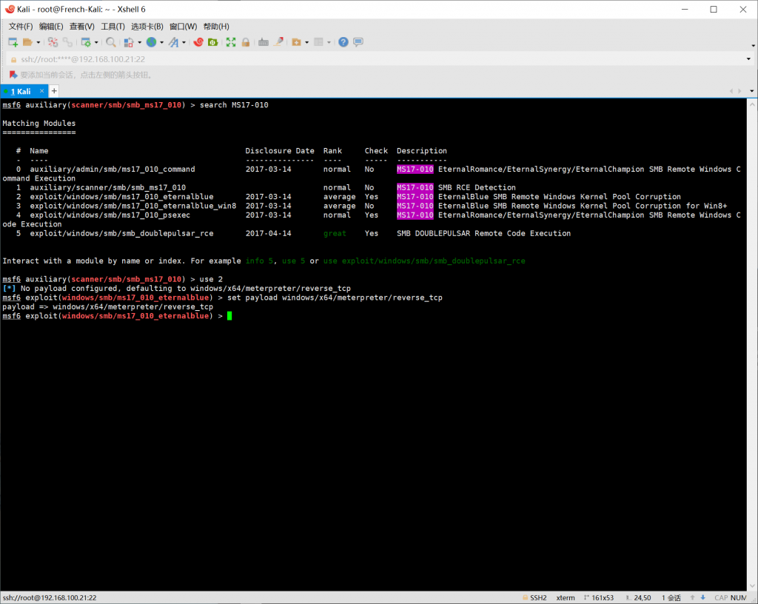Open the 工具(T) menu
The image size is (758, 604).
[x=113, y=27]
